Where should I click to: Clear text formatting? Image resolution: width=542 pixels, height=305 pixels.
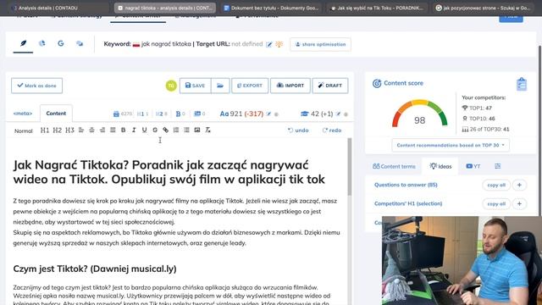click(x=207, y=130)
